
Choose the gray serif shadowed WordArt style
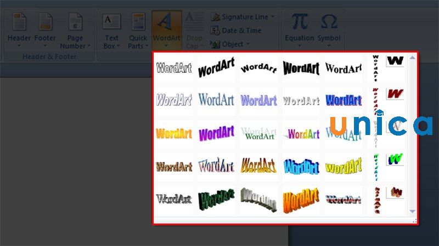point(174,200)
